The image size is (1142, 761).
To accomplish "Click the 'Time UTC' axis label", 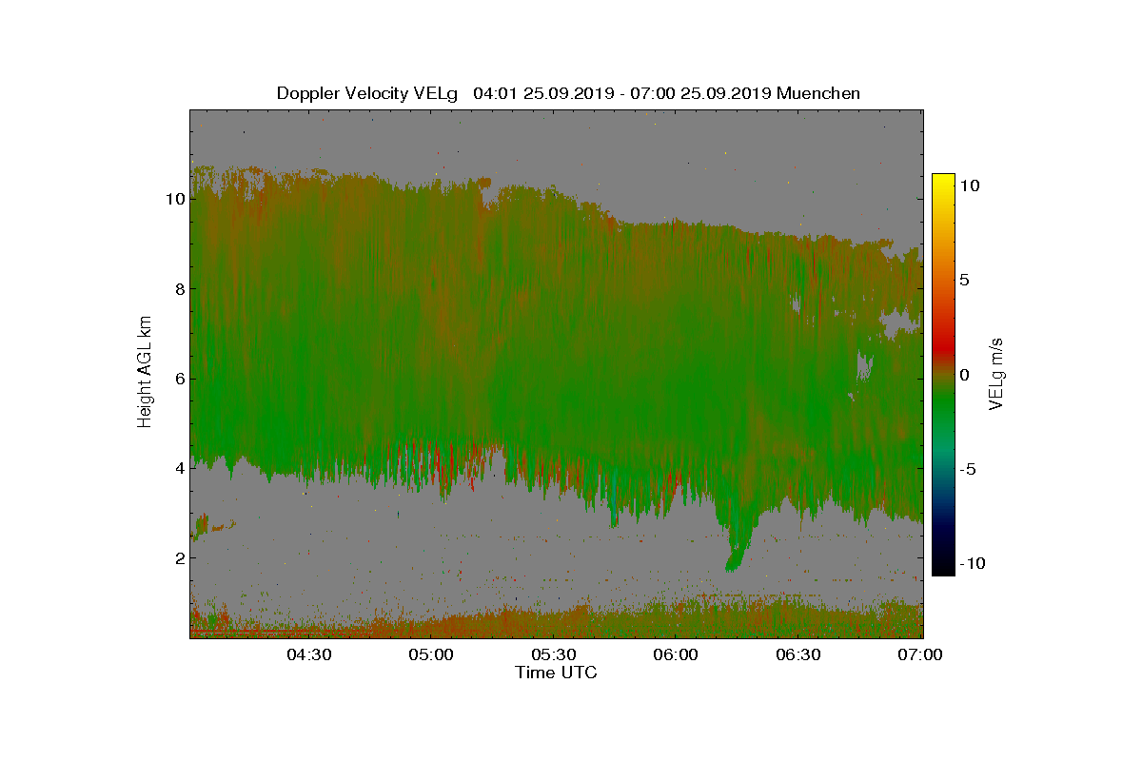I will tap(556, 673).
